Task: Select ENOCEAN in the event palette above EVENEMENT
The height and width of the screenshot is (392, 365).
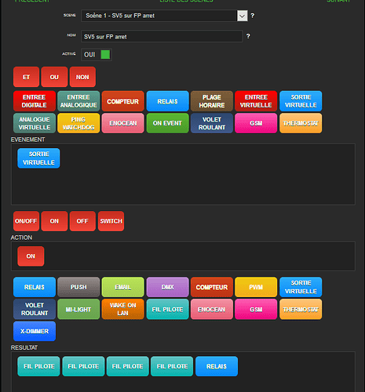Action: 123,123
